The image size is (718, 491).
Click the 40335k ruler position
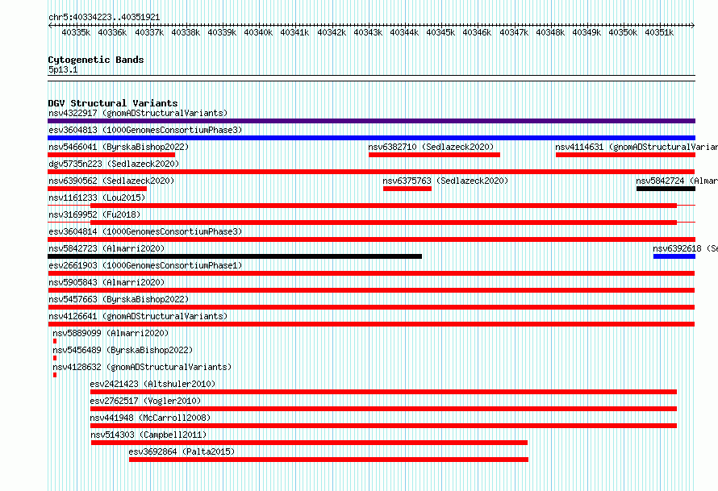tap(76, 32)
